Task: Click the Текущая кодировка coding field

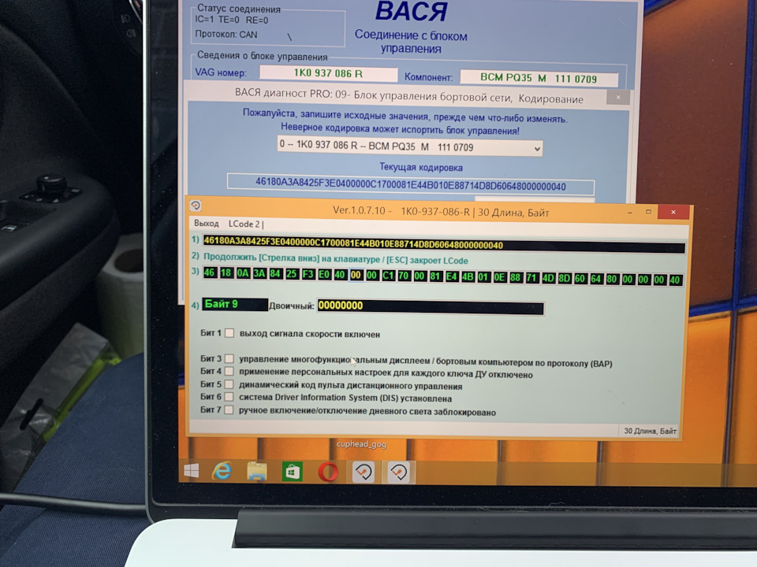Action: coord(410,185)
